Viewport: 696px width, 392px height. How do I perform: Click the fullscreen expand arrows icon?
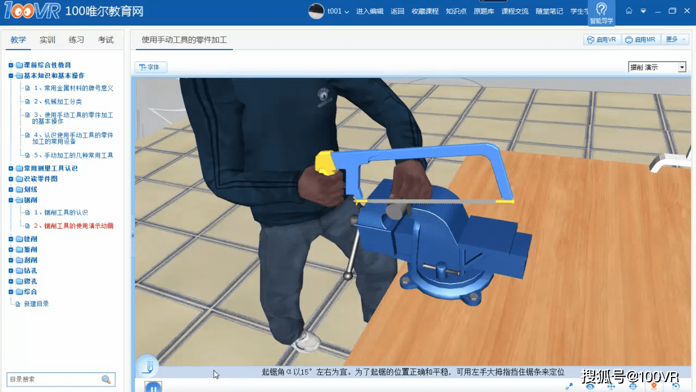tap(570, 386)
